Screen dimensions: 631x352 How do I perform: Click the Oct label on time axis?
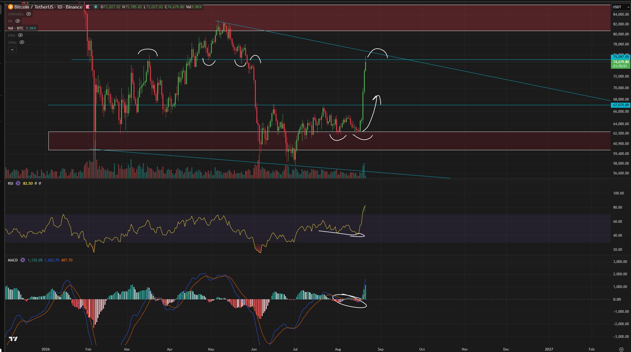click(x=422, y=349)
